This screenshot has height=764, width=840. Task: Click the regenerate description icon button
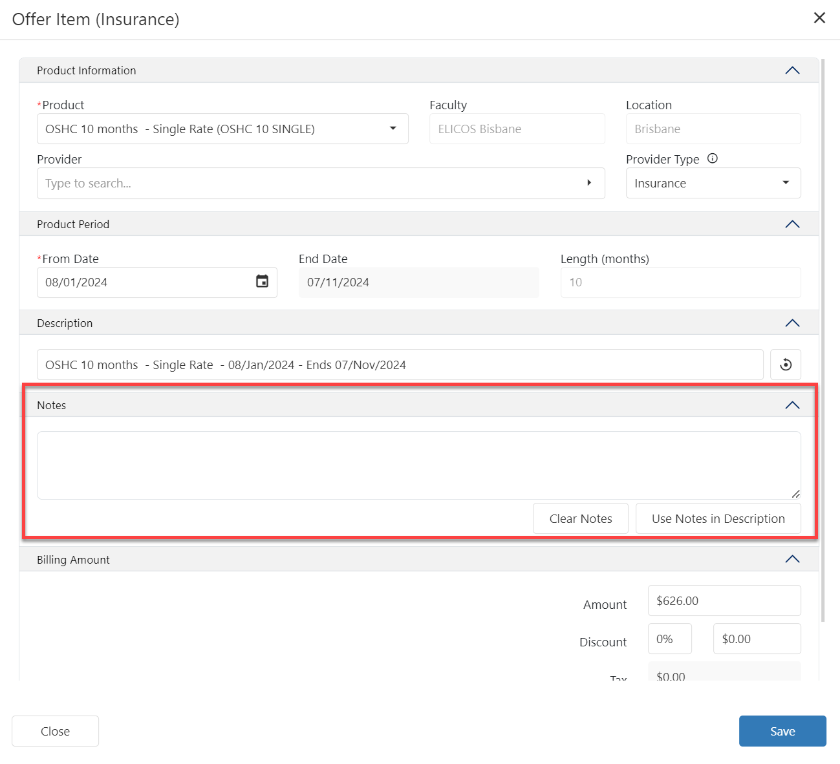pos(786,365)
